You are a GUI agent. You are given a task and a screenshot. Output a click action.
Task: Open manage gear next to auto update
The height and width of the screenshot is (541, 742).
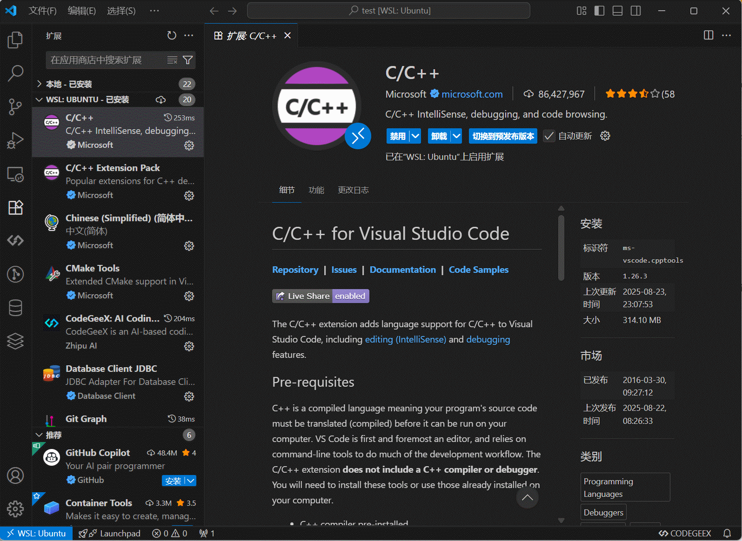pyautogui.click(x=605, y=136)
